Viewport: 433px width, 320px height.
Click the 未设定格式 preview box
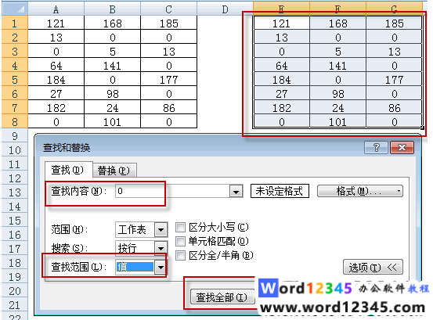click(x=280, y=191)
